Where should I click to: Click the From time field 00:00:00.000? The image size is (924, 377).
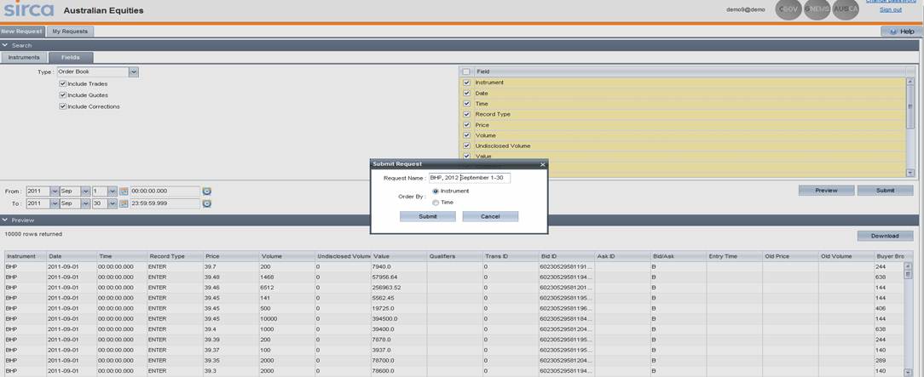(165, 191)
